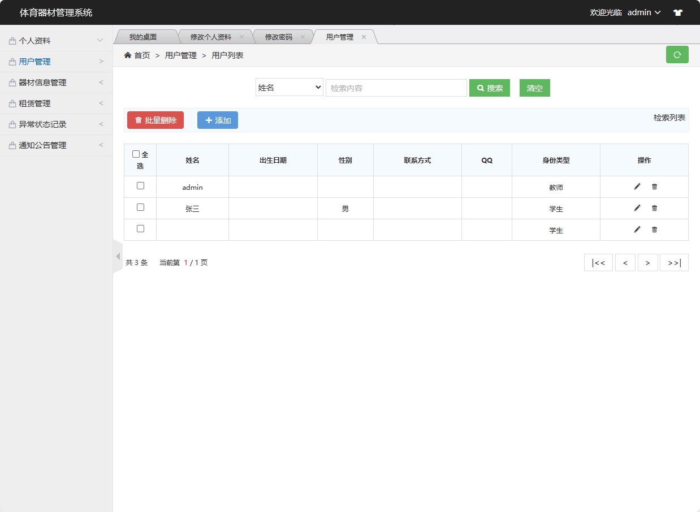The image size is (700, 512).
Task: Click the delete trash icon for 张三
Action: click(x=654, y=208)
